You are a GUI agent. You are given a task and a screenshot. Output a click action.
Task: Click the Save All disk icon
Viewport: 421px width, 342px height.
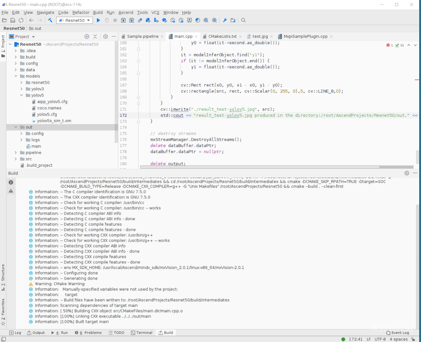click(13, 20)
